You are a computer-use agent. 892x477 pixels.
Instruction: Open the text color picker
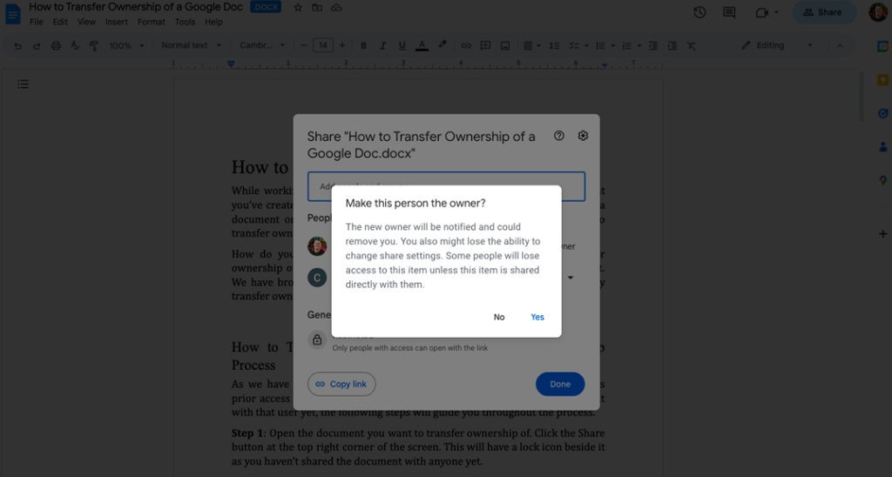tap(422, 45)
